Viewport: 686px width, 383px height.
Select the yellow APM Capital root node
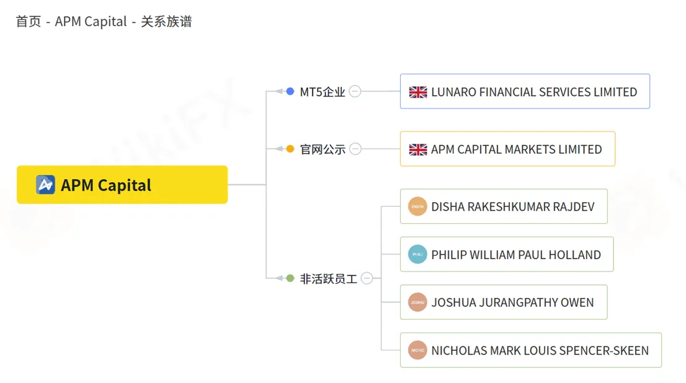coord(122,185)
